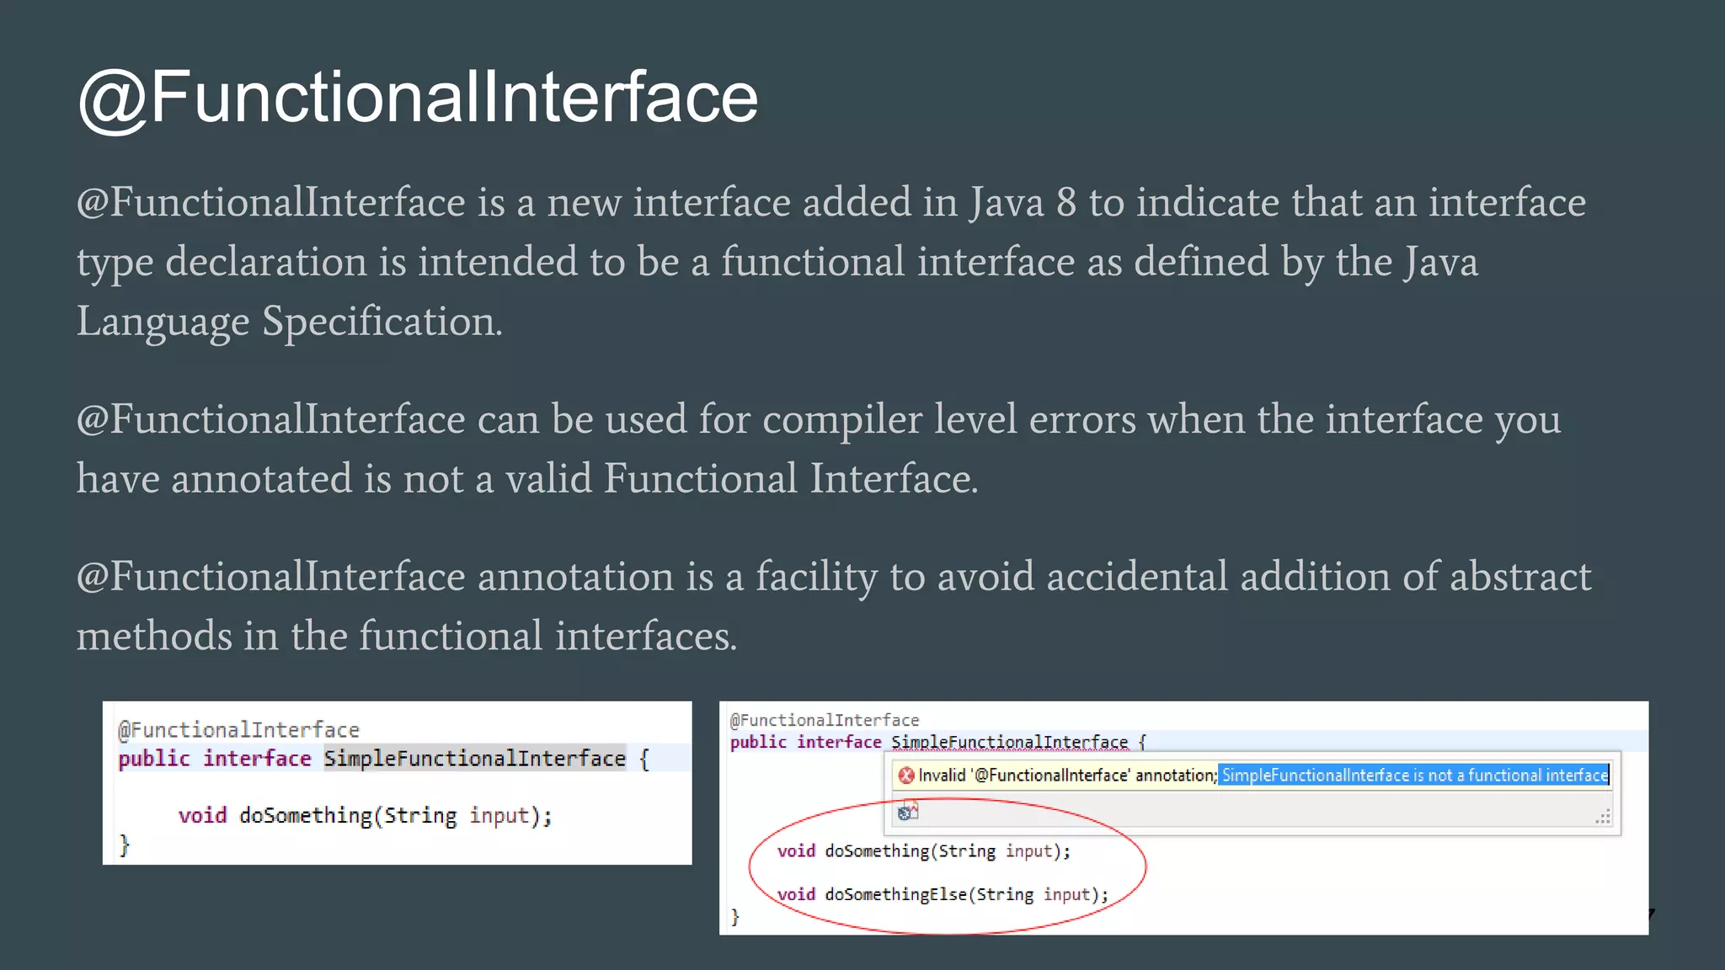Click 'void doSomething(String input);' in right editor
Viewport: 1725px width, 970px height.
click(x=923, y=851)
